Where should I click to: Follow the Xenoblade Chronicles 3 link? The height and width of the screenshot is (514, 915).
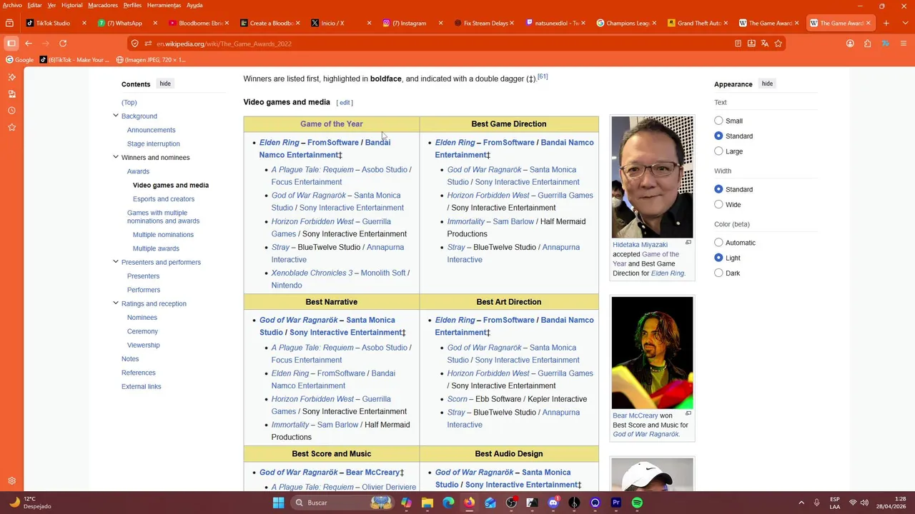click(x=312, y=273)
